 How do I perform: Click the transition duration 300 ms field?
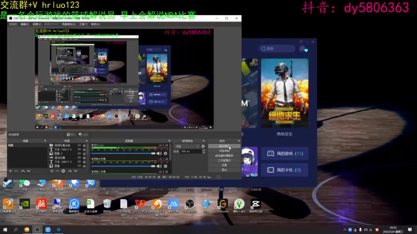point(191,151)
